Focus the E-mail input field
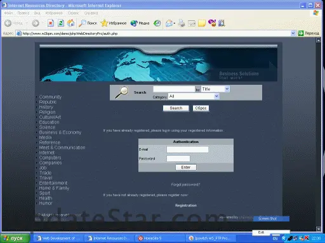The height and width of the screenshot is (243, 325). click(x=187, y=149)
